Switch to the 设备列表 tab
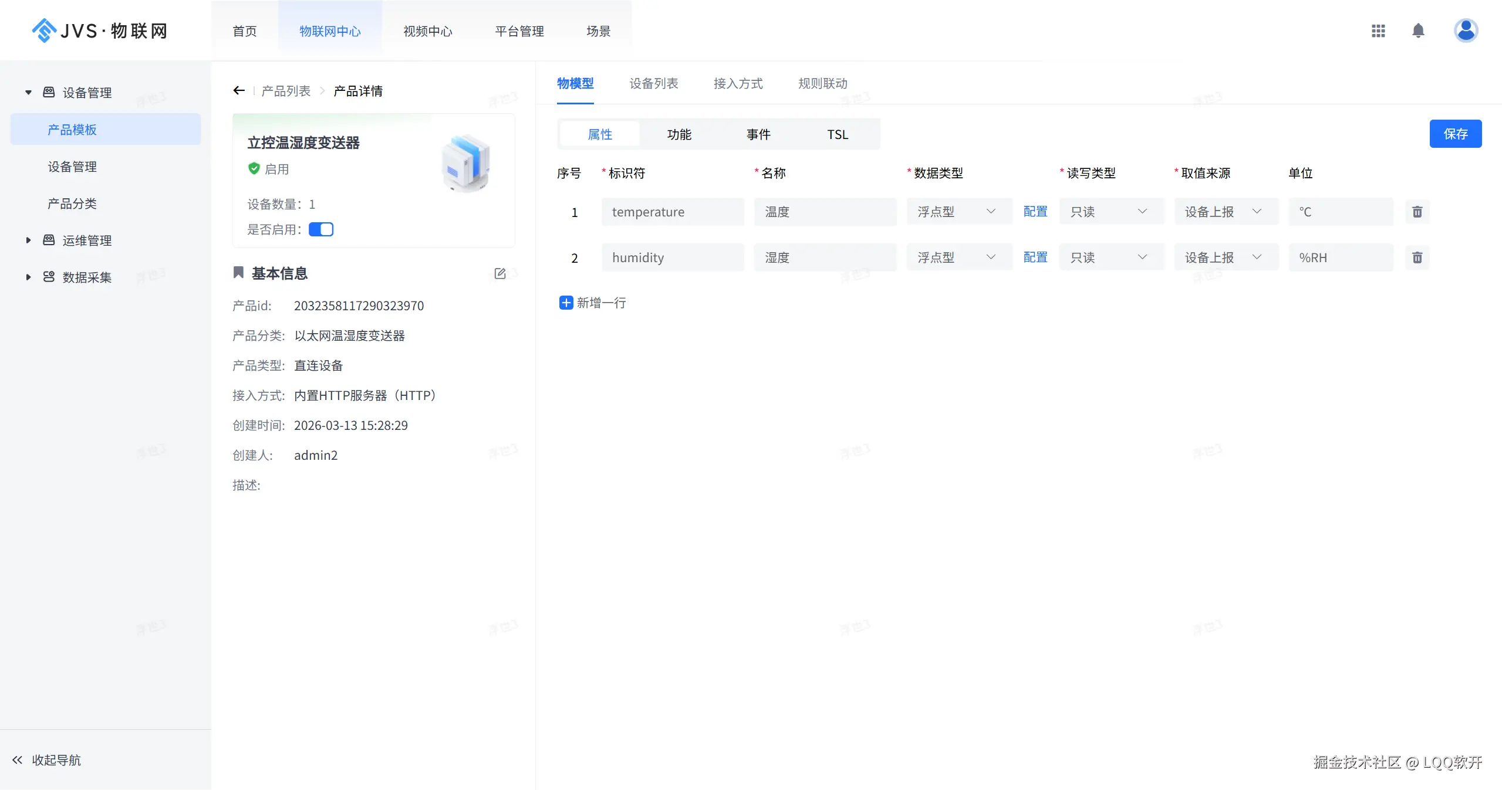1502x790 pixels. pyautogui.click(x=653, y=83)
